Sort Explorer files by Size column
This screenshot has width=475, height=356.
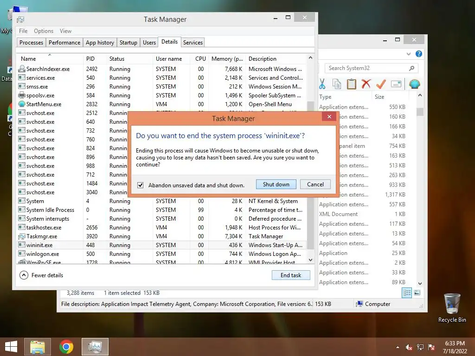tap(390, 97)
